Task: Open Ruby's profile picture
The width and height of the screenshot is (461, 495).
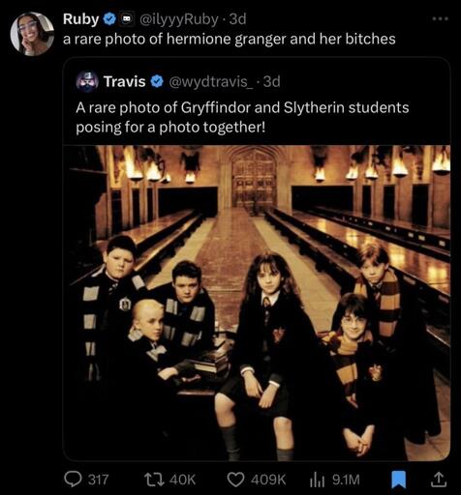Action: [x=32, y=34]
